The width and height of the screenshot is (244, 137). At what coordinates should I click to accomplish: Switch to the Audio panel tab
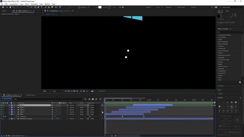coord(227,11)
